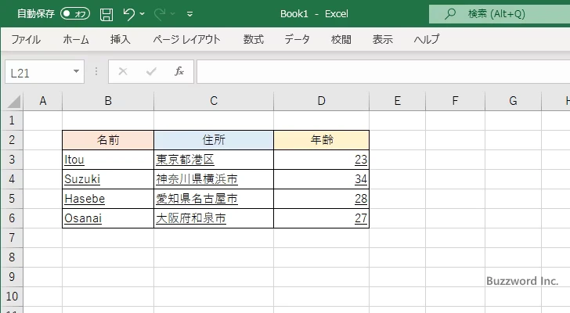The height and width of the screenshot is (313, 570).
Task: Click the formula bar Enter checkmark icon
Action: coord(151,71)
